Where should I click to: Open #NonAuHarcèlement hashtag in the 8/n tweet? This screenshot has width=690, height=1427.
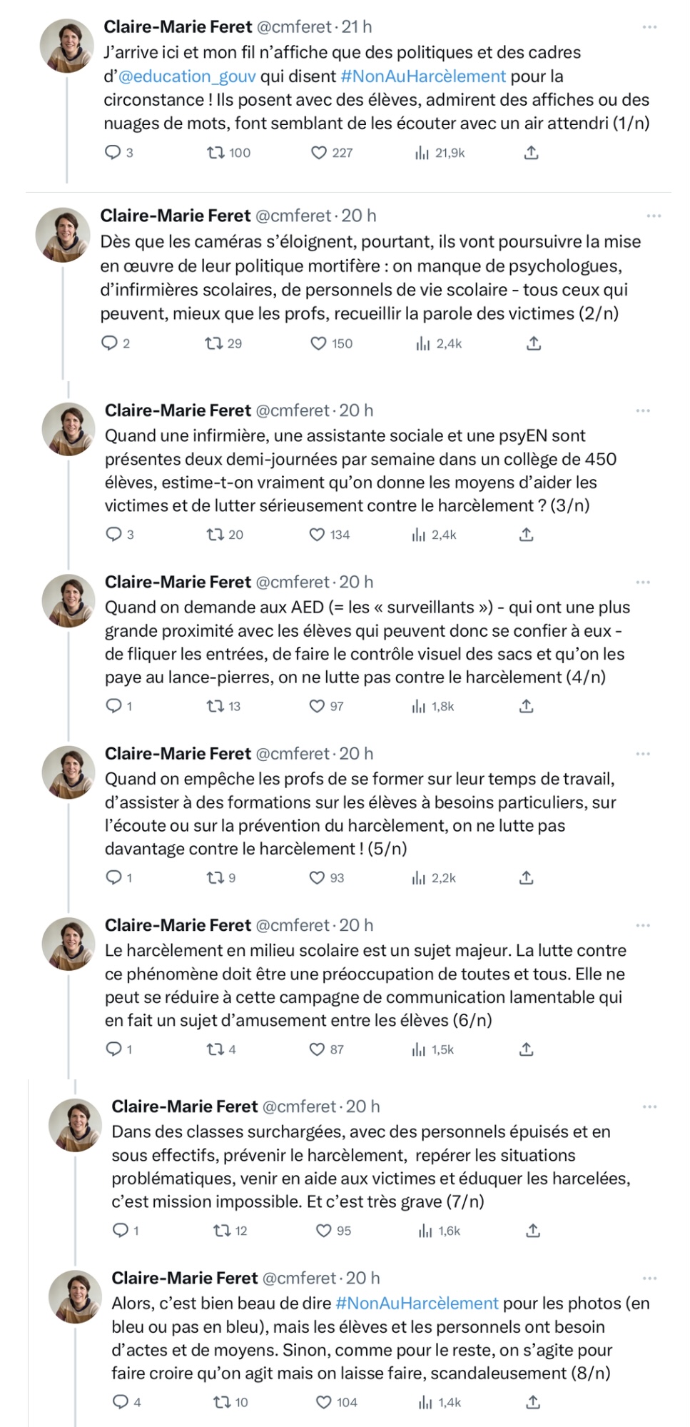coord(417,1303)
